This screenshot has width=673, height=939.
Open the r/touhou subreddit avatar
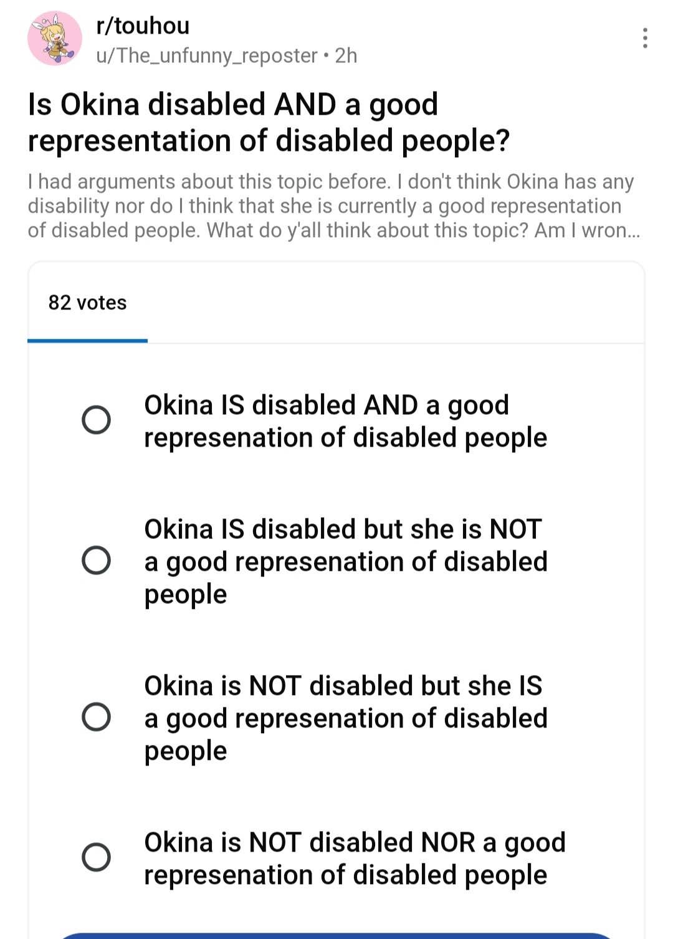click(x=55, y=38)
